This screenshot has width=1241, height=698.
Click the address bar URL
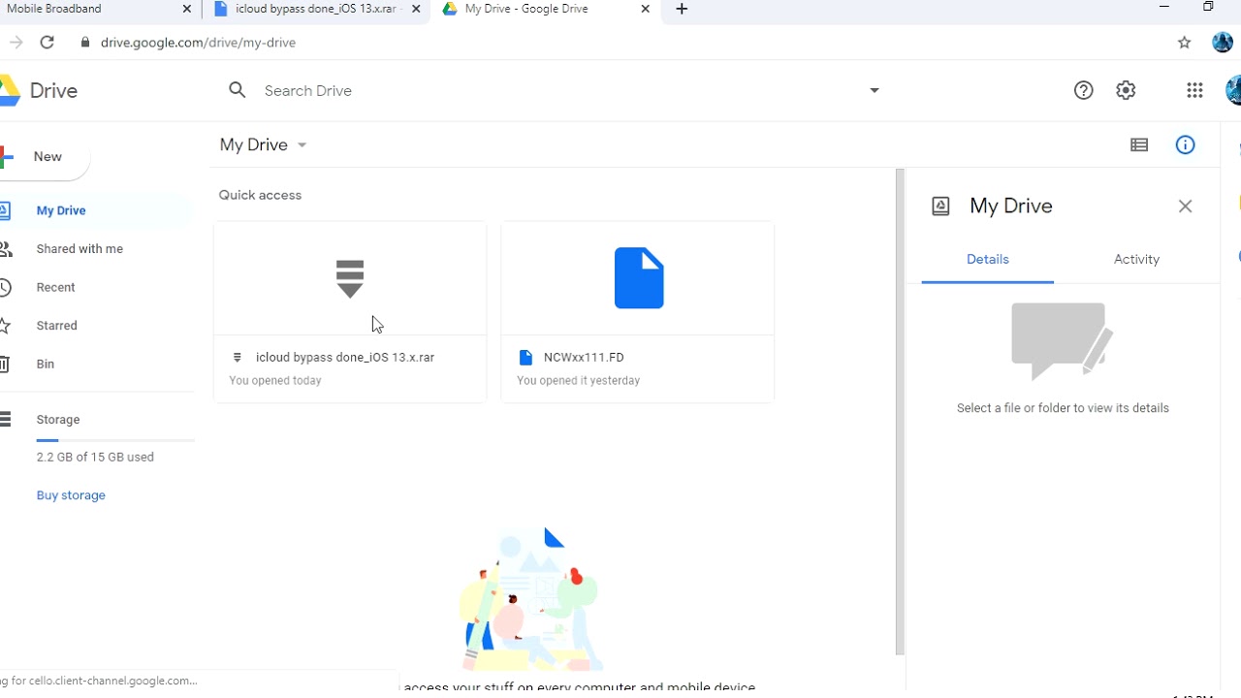click(198, 43)
